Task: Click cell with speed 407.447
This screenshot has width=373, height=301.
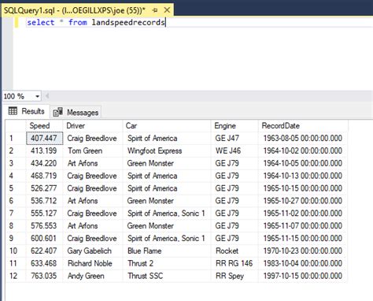Action: point(45,138)
